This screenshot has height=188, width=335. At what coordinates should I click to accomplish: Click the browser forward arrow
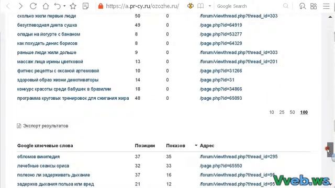tap(20, 6)
